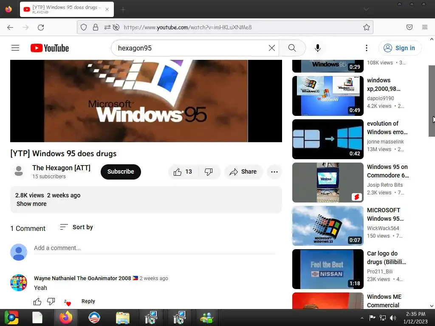Click Sign in button
The height and width of the screenshot is (326, 435).
400,48
